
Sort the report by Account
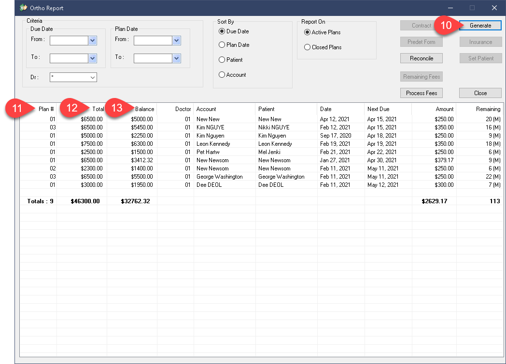coord(232,74)
